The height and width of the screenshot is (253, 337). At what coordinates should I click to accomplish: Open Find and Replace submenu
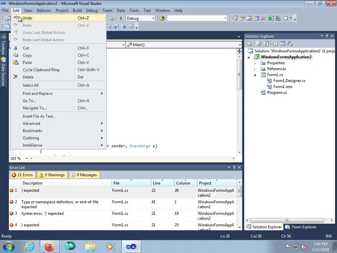point(59,93)
